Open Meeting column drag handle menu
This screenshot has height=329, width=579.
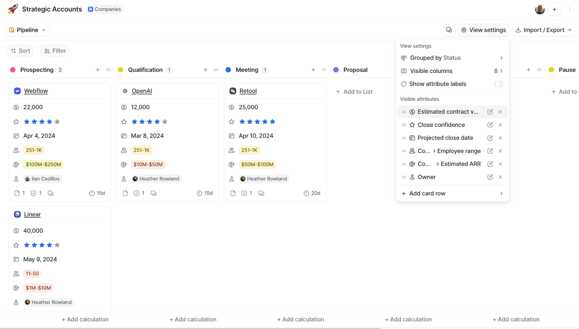click(x=324, y=70)
